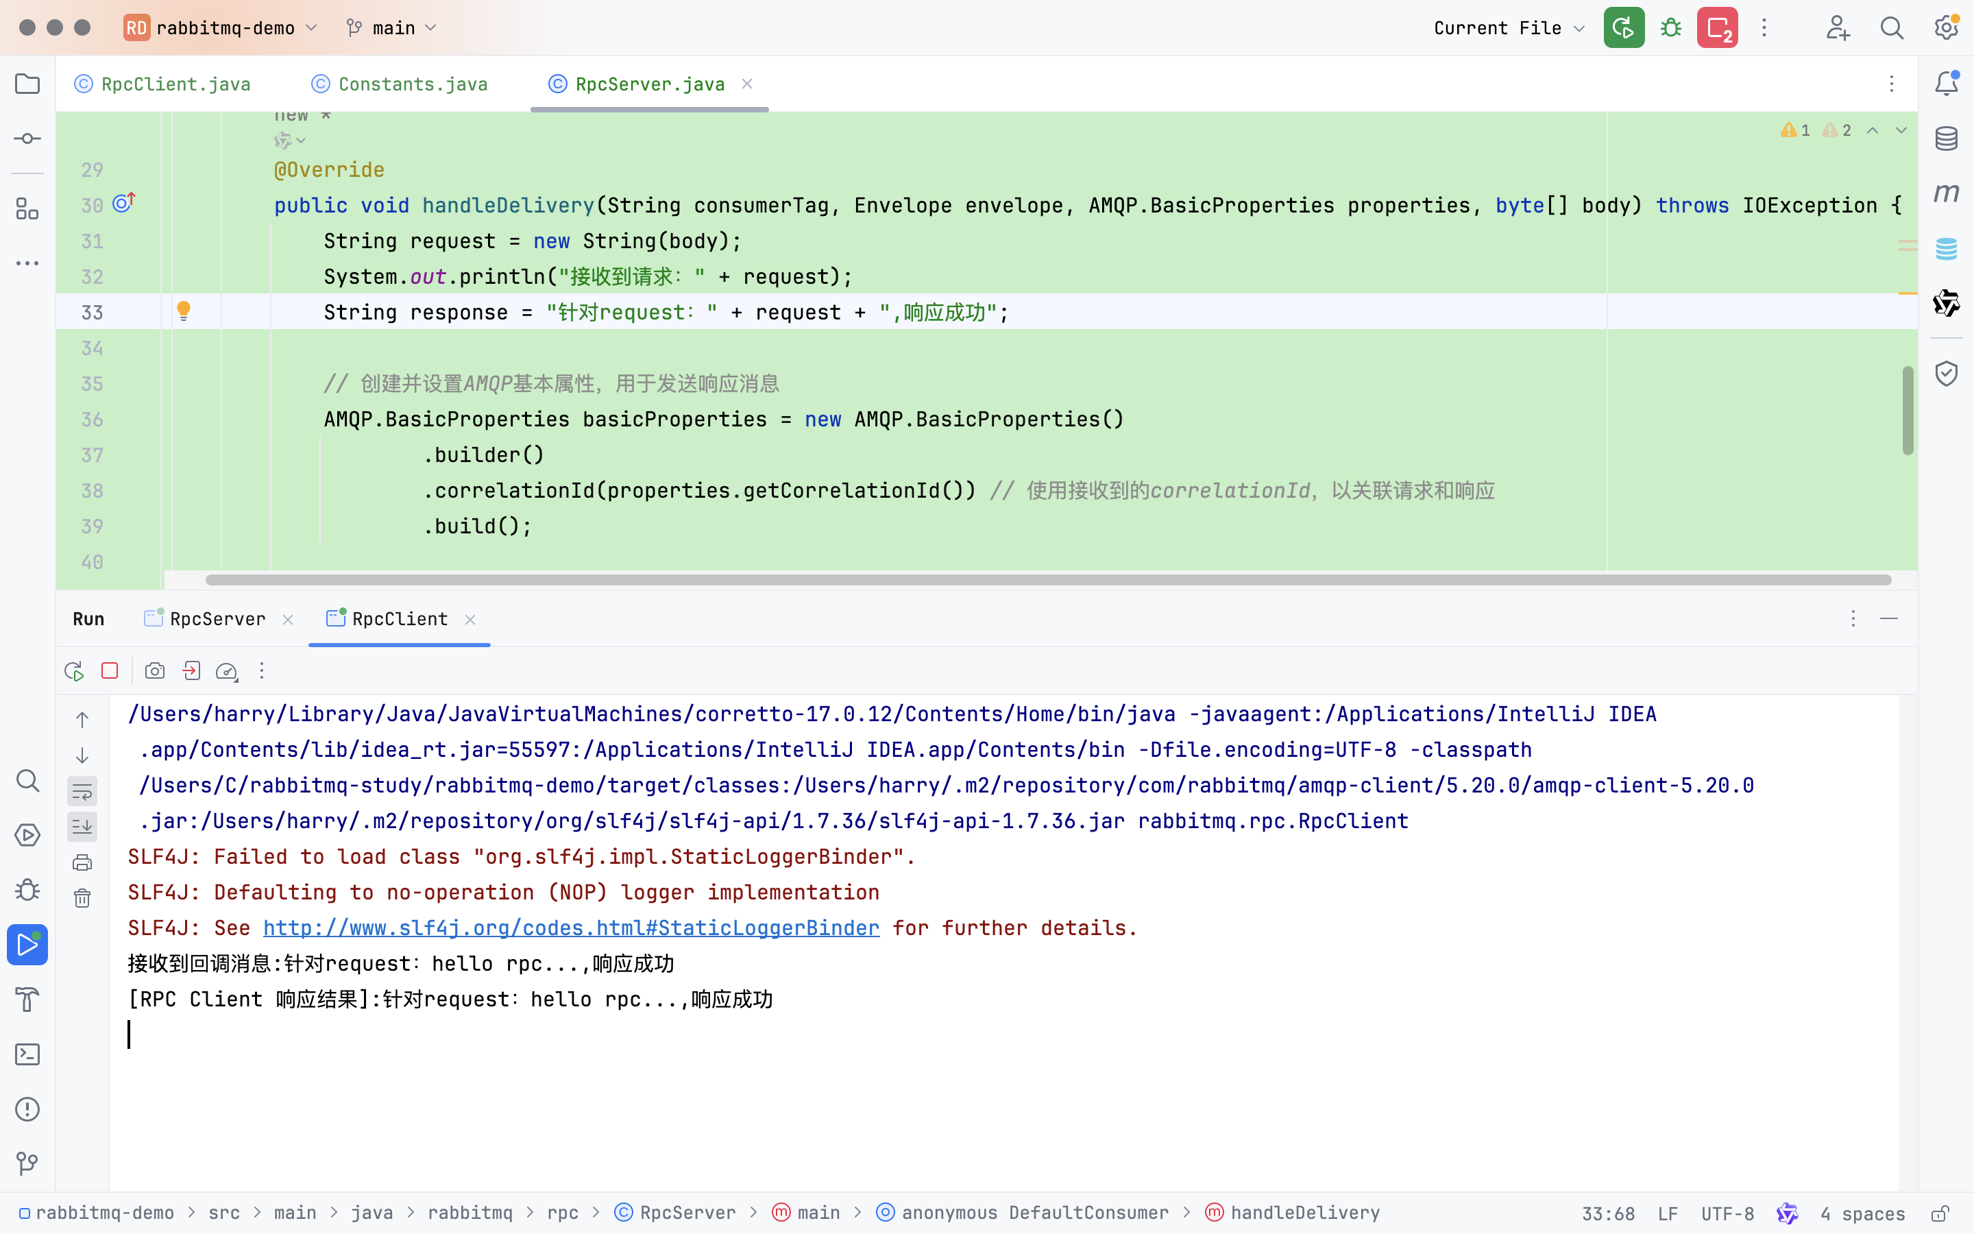Toggle scroll to end of console
Image resolution: width=1974 pixels, height=1234 pixels.
[82, 827]
